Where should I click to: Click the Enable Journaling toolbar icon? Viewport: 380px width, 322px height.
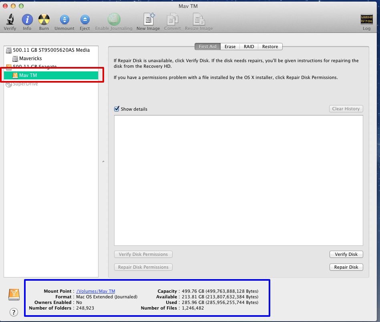pyautogui.click(x=114, y=19)
